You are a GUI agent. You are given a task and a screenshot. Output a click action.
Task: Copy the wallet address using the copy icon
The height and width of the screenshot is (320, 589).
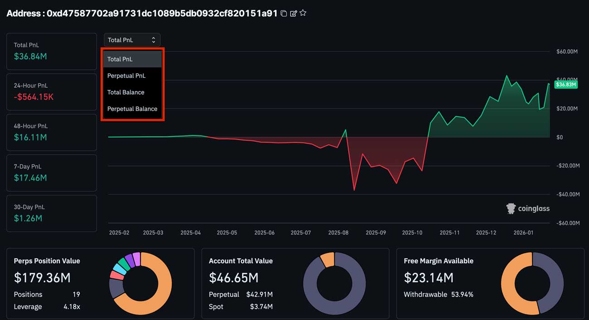284,13
